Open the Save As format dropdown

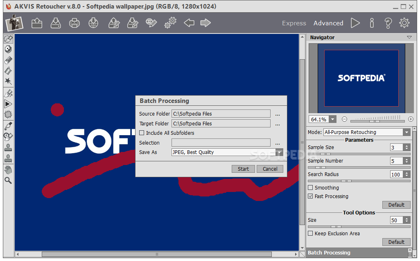(x=279, y=152)
